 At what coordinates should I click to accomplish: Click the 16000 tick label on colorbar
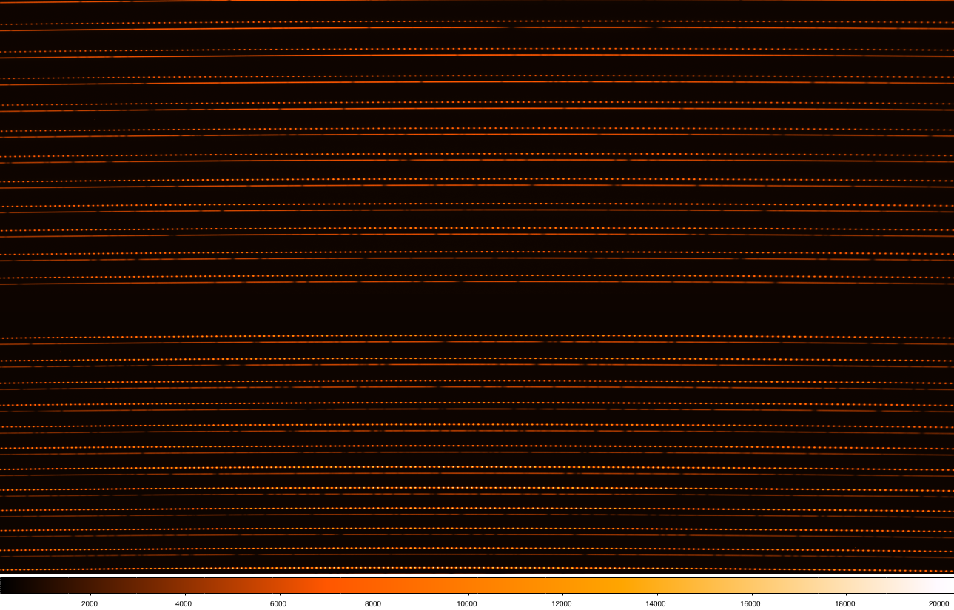click(x=750, y=603)
